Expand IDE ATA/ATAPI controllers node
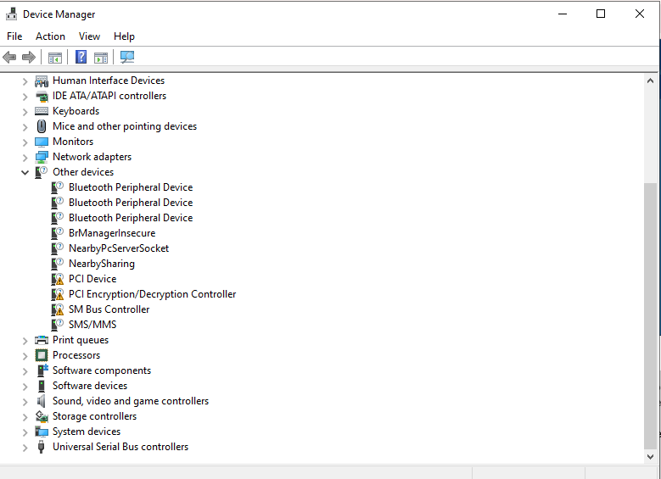661x479 pixels. point(25,97)
